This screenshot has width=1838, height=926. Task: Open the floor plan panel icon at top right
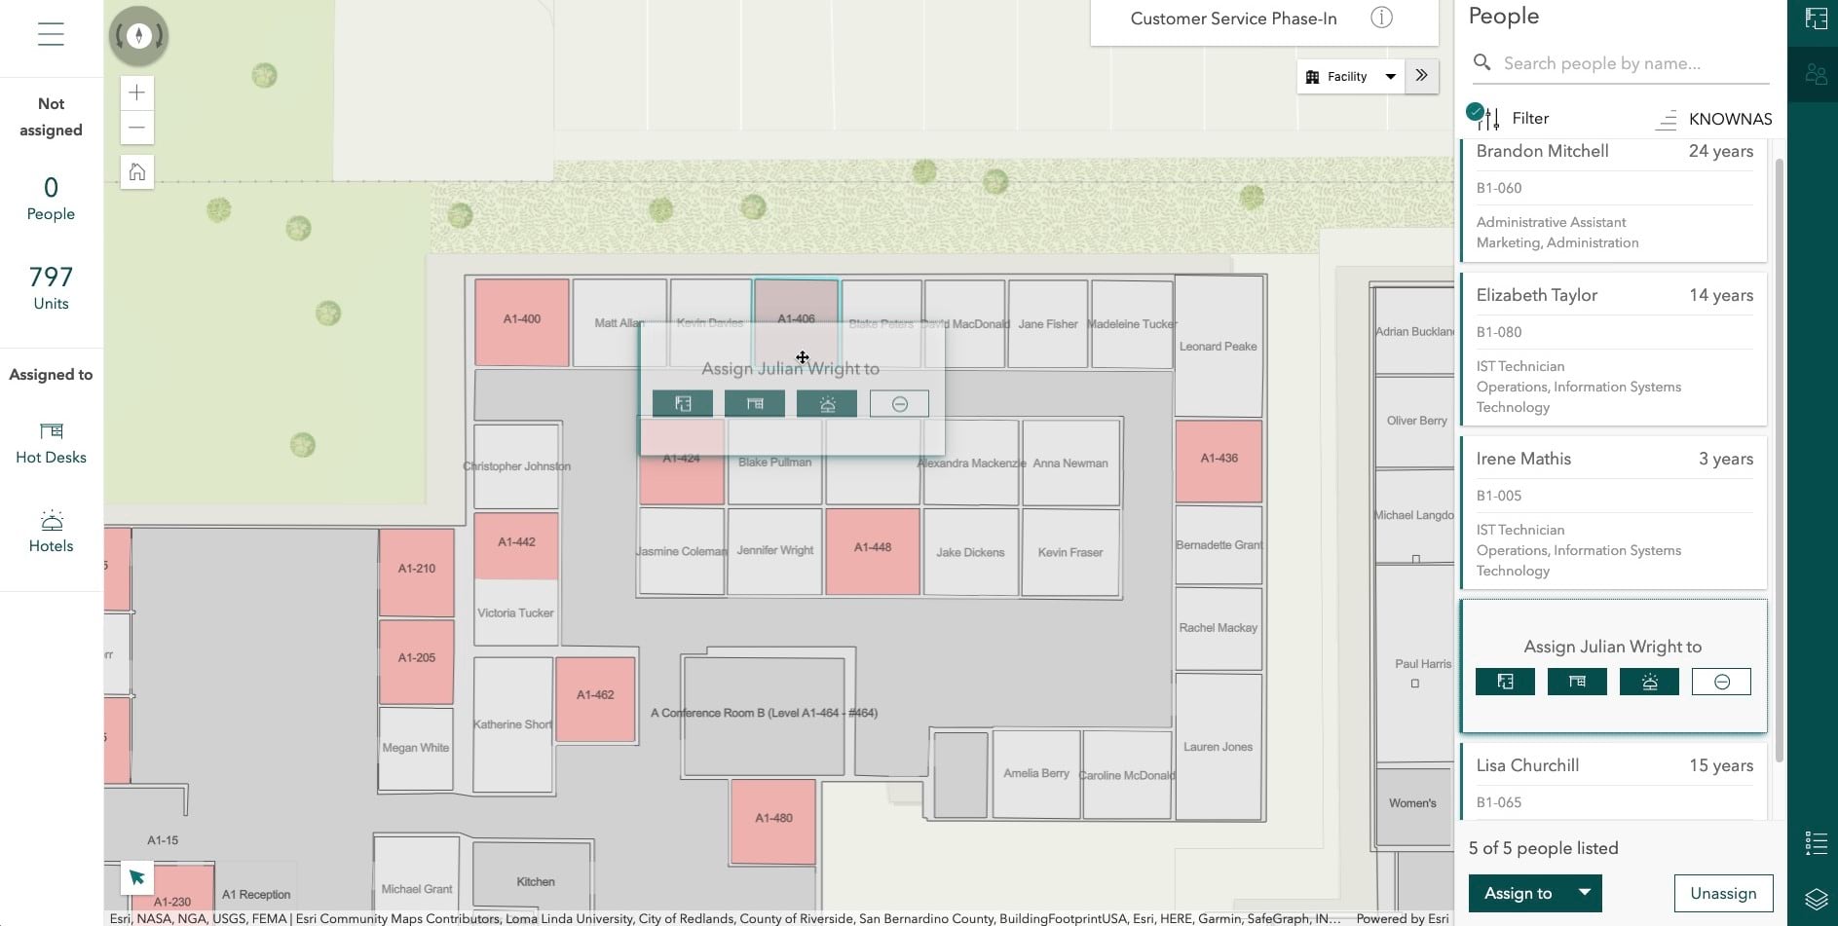(1816, 18)
